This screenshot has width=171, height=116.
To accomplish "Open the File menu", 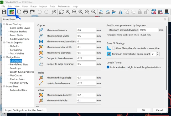I will pyautogui.click(x=3, y=7).
